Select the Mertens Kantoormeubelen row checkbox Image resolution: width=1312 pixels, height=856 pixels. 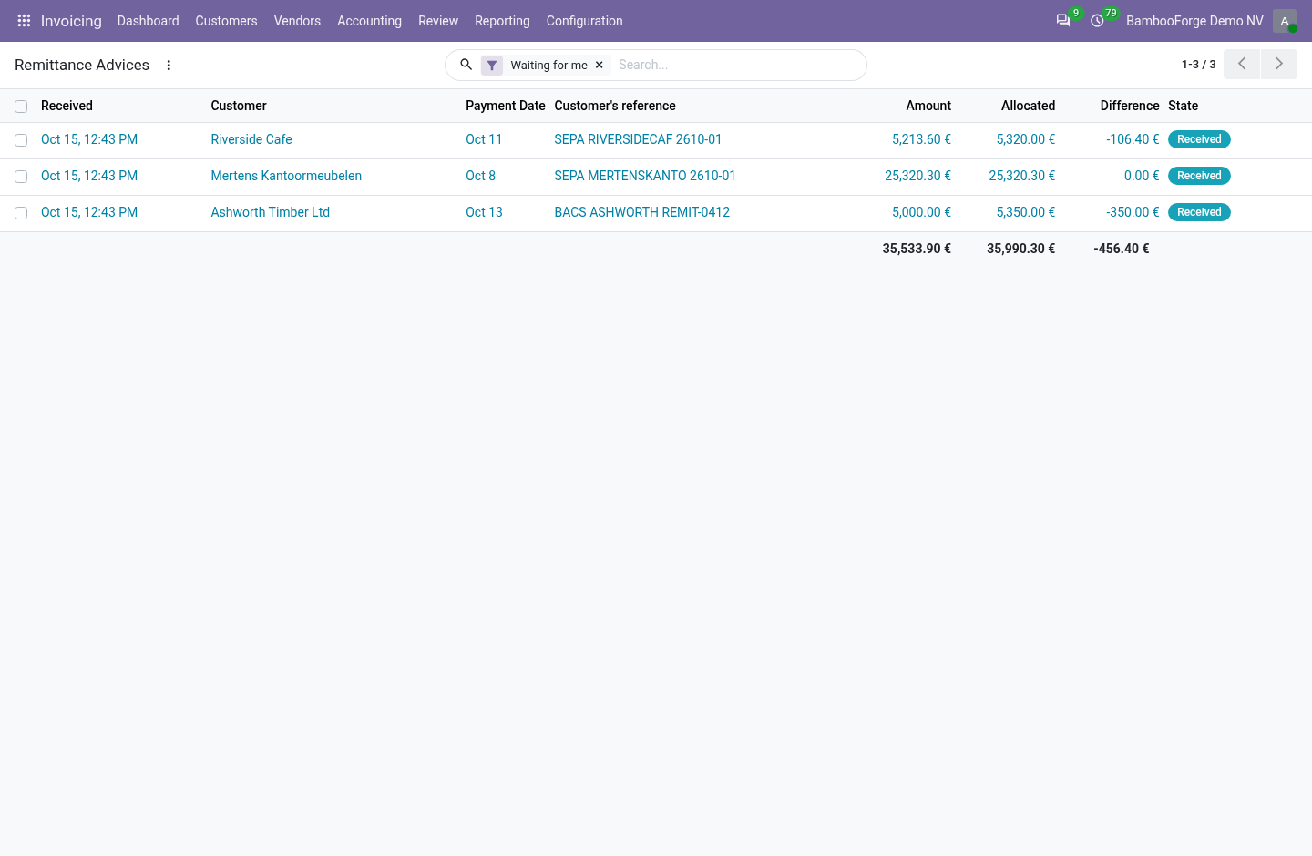click(21, 177)
